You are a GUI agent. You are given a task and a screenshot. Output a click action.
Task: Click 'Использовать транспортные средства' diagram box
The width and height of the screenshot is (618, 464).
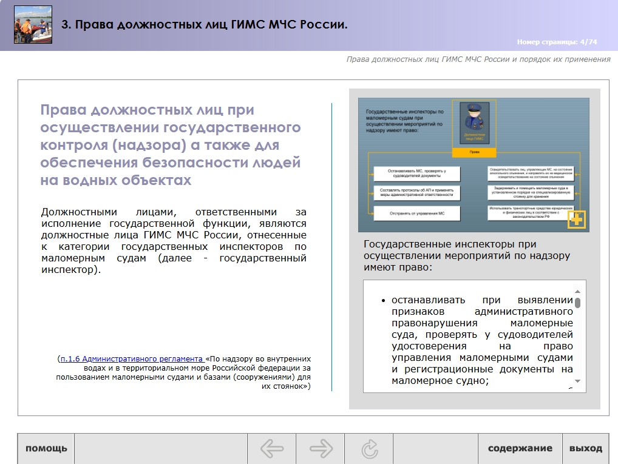click(x=531, y=212)
